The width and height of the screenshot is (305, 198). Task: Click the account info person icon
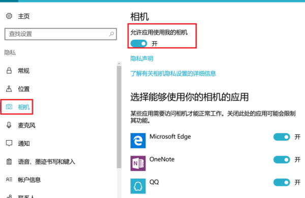click(x=9, y=179)
